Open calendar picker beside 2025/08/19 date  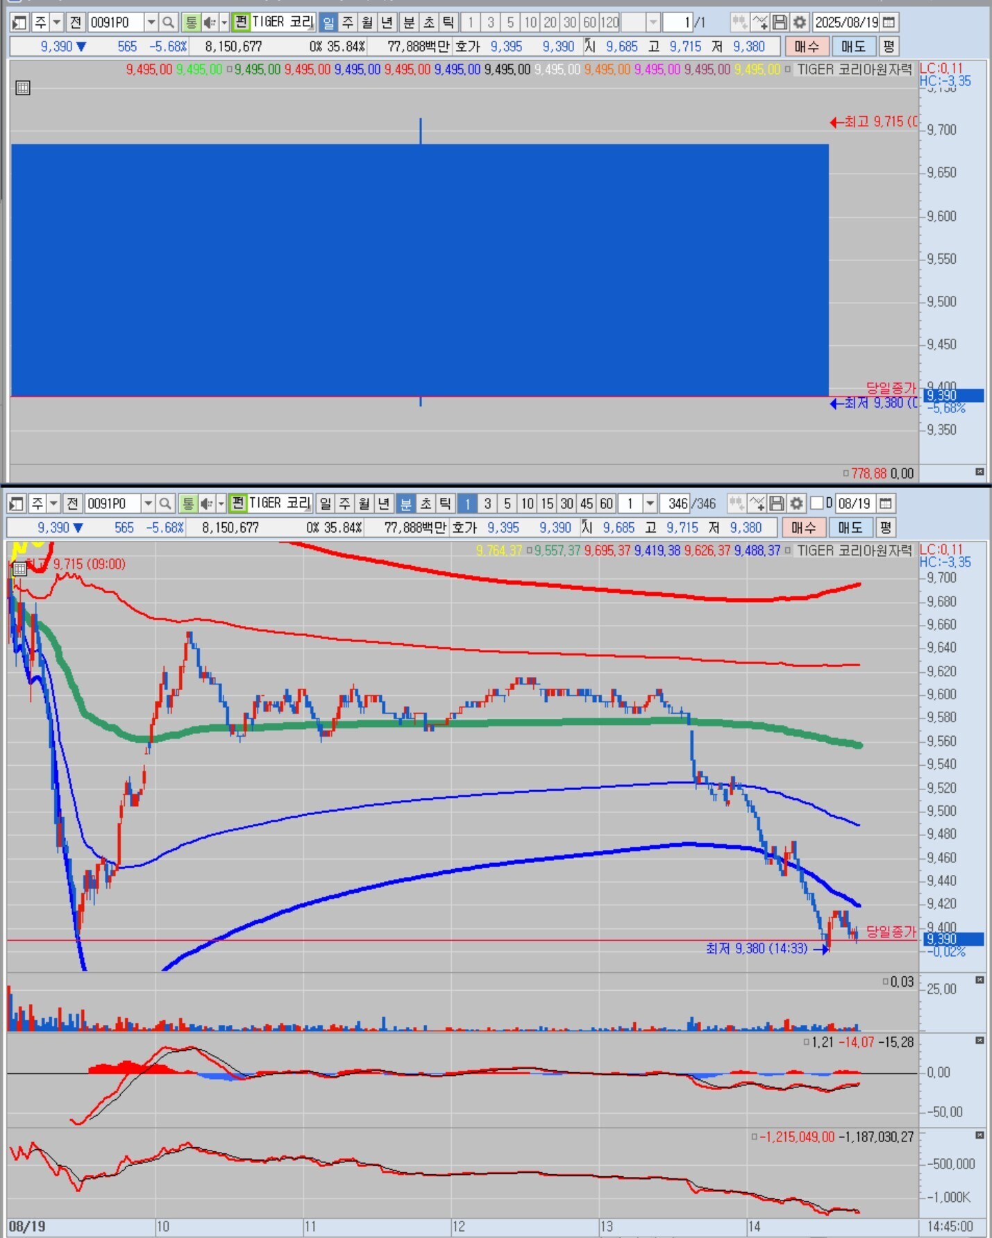[x=889, y=22]
